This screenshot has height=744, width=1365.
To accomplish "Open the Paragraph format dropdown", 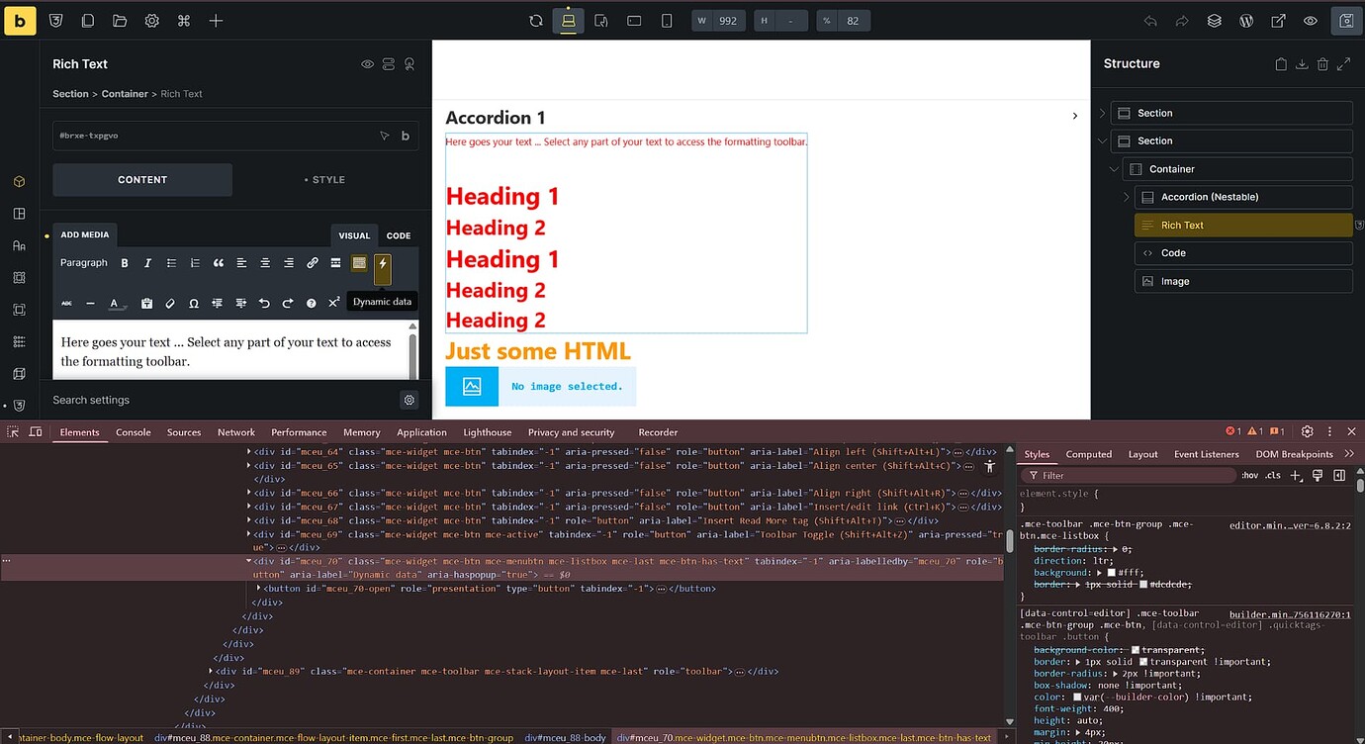I will click(84, 262).
